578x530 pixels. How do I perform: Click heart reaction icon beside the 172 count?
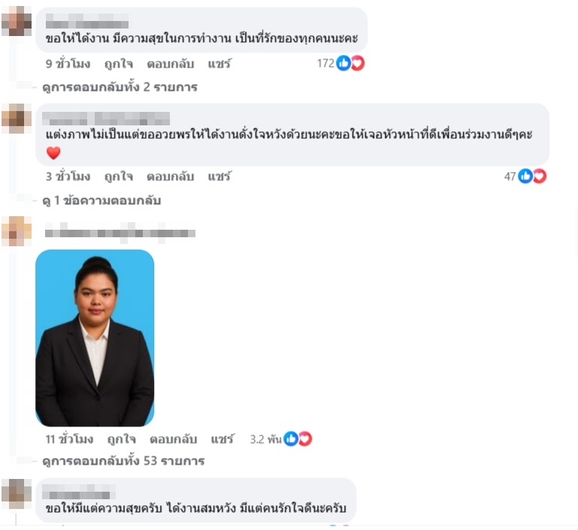(358, 63)
